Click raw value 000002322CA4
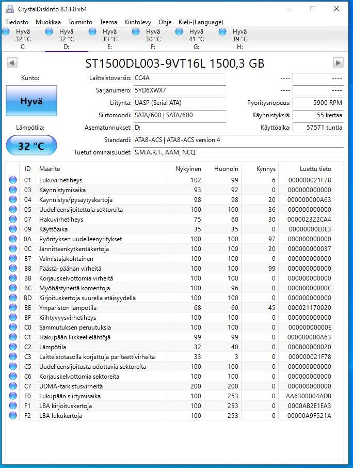 309,220
